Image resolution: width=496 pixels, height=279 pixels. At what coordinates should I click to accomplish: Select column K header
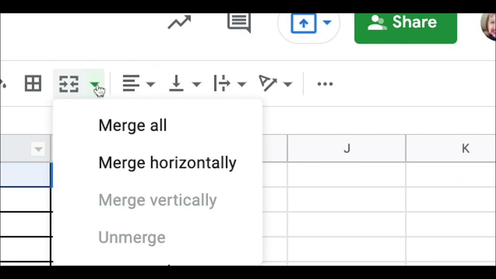(465, 148)
